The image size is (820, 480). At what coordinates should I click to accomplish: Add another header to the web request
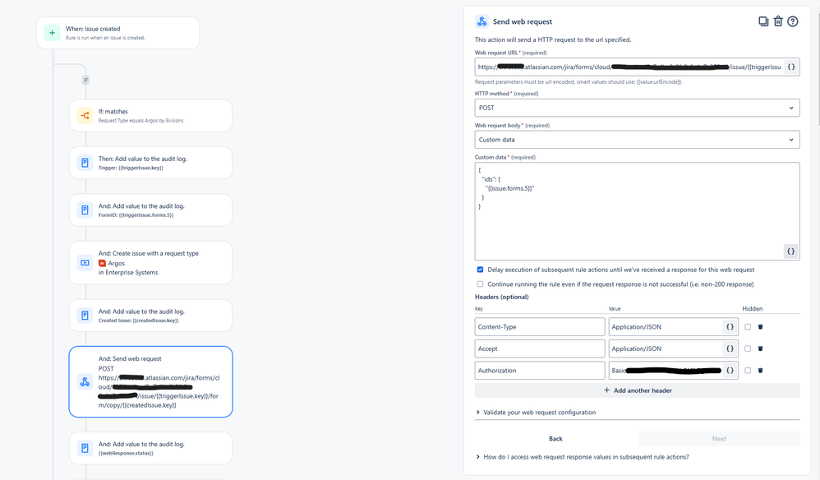[x=637, y=390]
